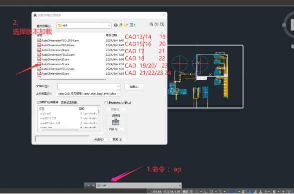Switch to History List tab

[69, 102]
